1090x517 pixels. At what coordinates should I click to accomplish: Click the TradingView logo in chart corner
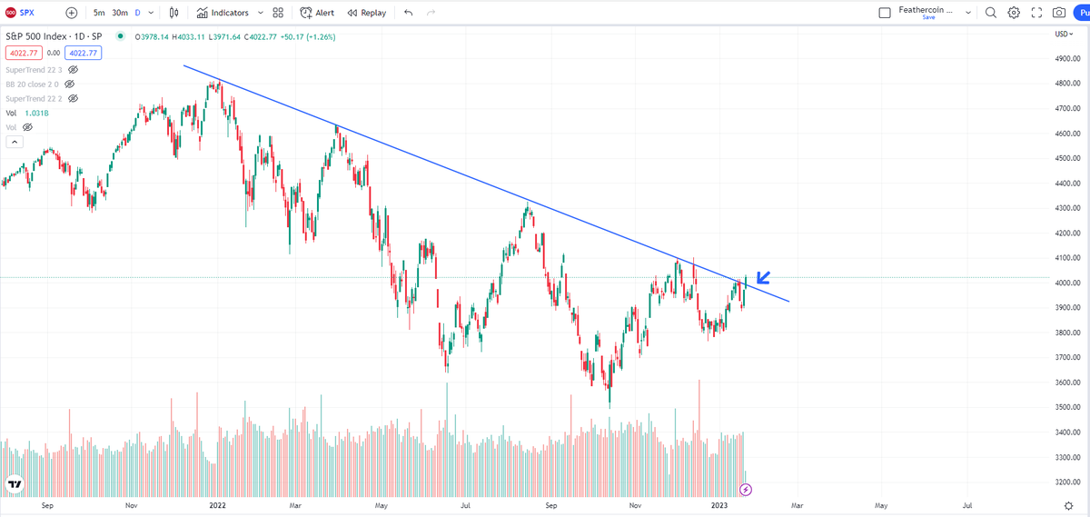(x=13, y=484)
